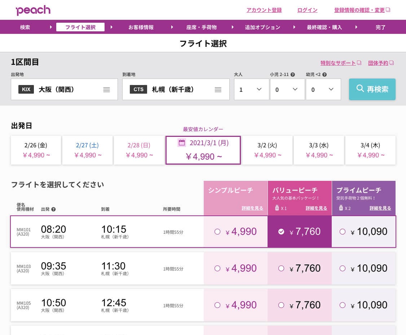Viewport: 406px width, 335px height.
Task: Go to the 検索 step
Action: pyautogui.click(x=25, y=27)
